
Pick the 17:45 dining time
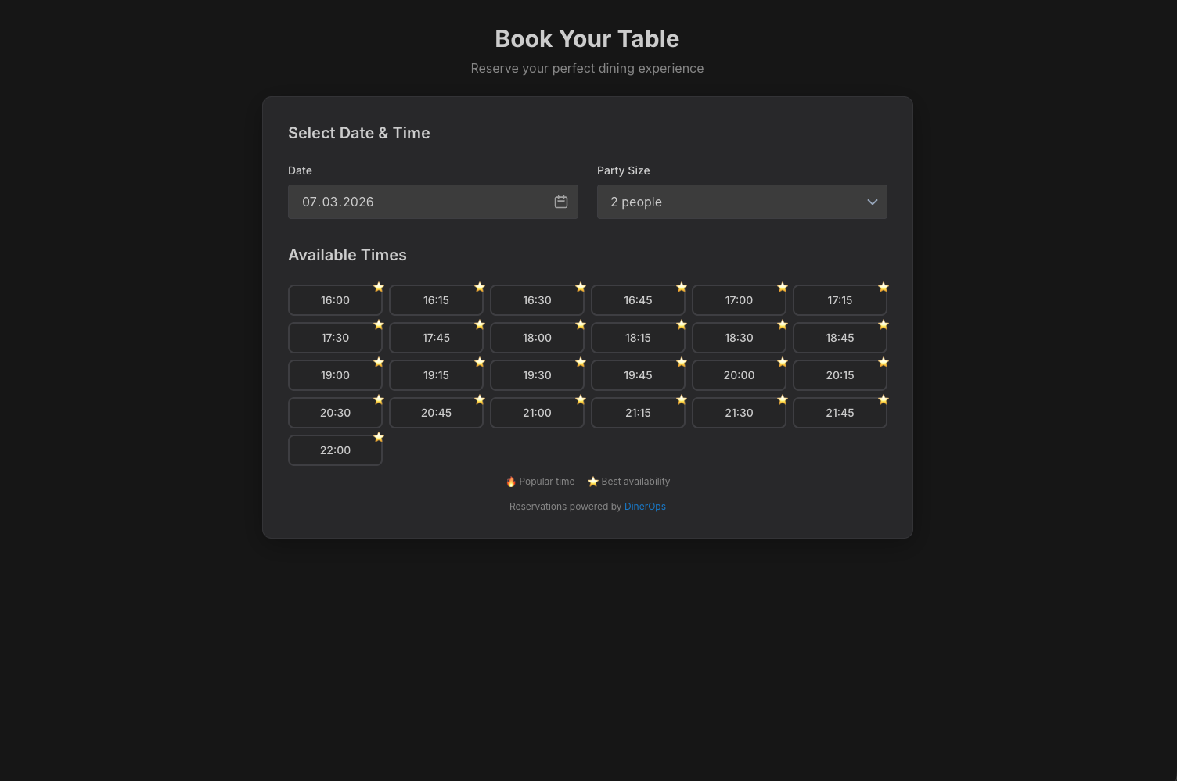point(436,337)
